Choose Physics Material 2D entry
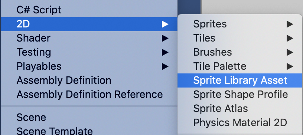Screen dimensions: 303x135 pos(240,122)
